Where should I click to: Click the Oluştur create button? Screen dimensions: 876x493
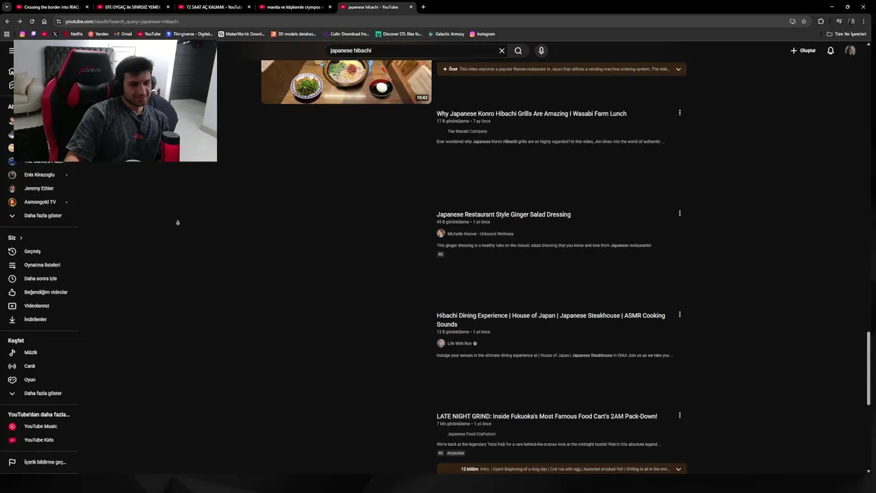point(803,51)
